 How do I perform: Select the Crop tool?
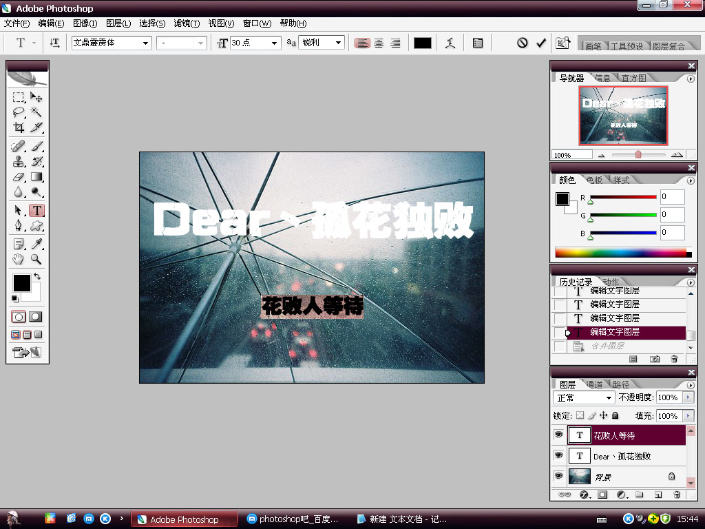coord(19,127)
